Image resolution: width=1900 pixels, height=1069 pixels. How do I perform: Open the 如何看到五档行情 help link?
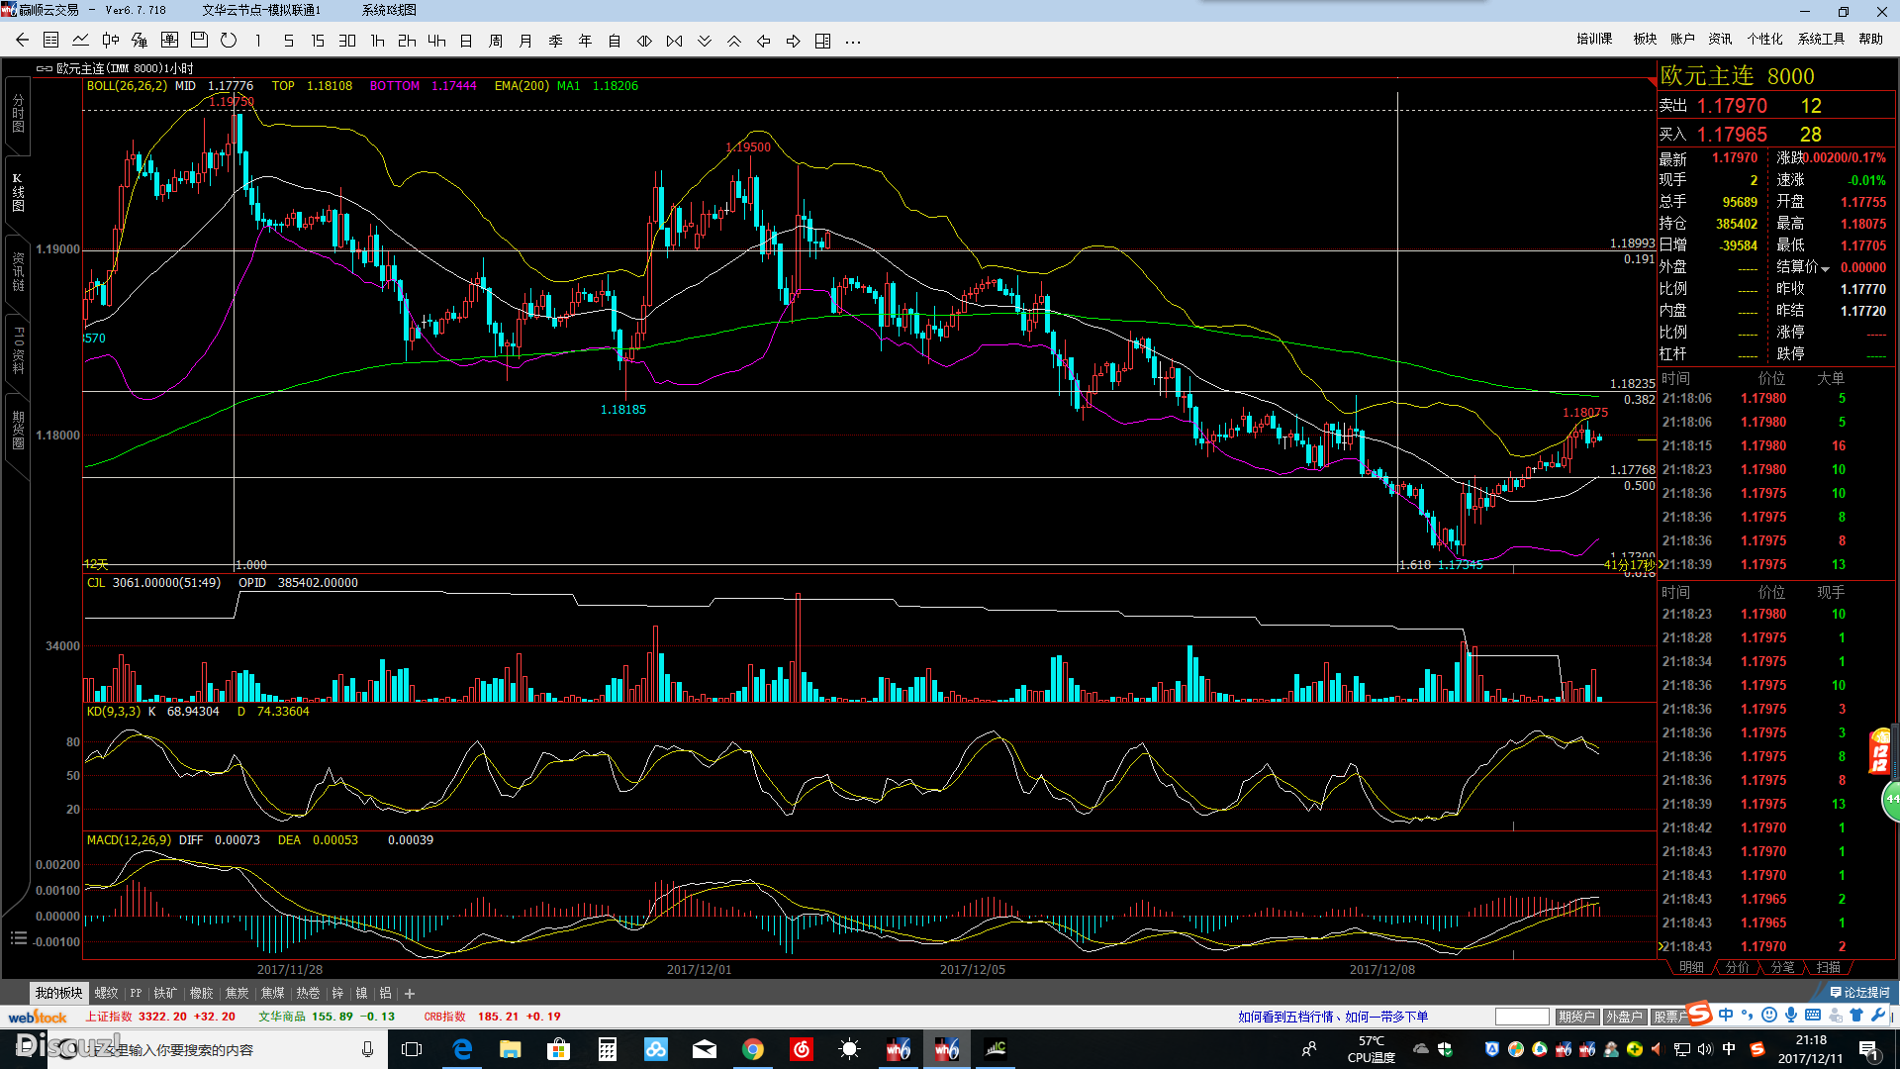coord(1332,1017)
